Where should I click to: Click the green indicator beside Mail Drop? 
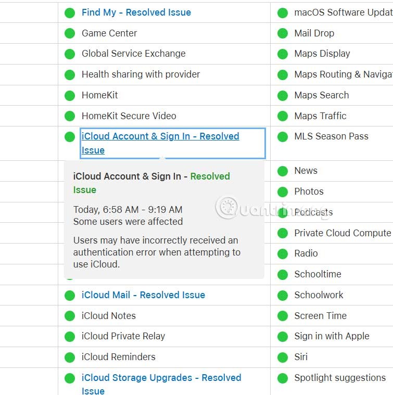[x=283, y=33]
